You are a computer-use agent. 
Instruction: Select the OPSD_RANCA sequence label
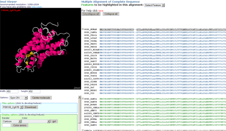click(x=90, y=99)
